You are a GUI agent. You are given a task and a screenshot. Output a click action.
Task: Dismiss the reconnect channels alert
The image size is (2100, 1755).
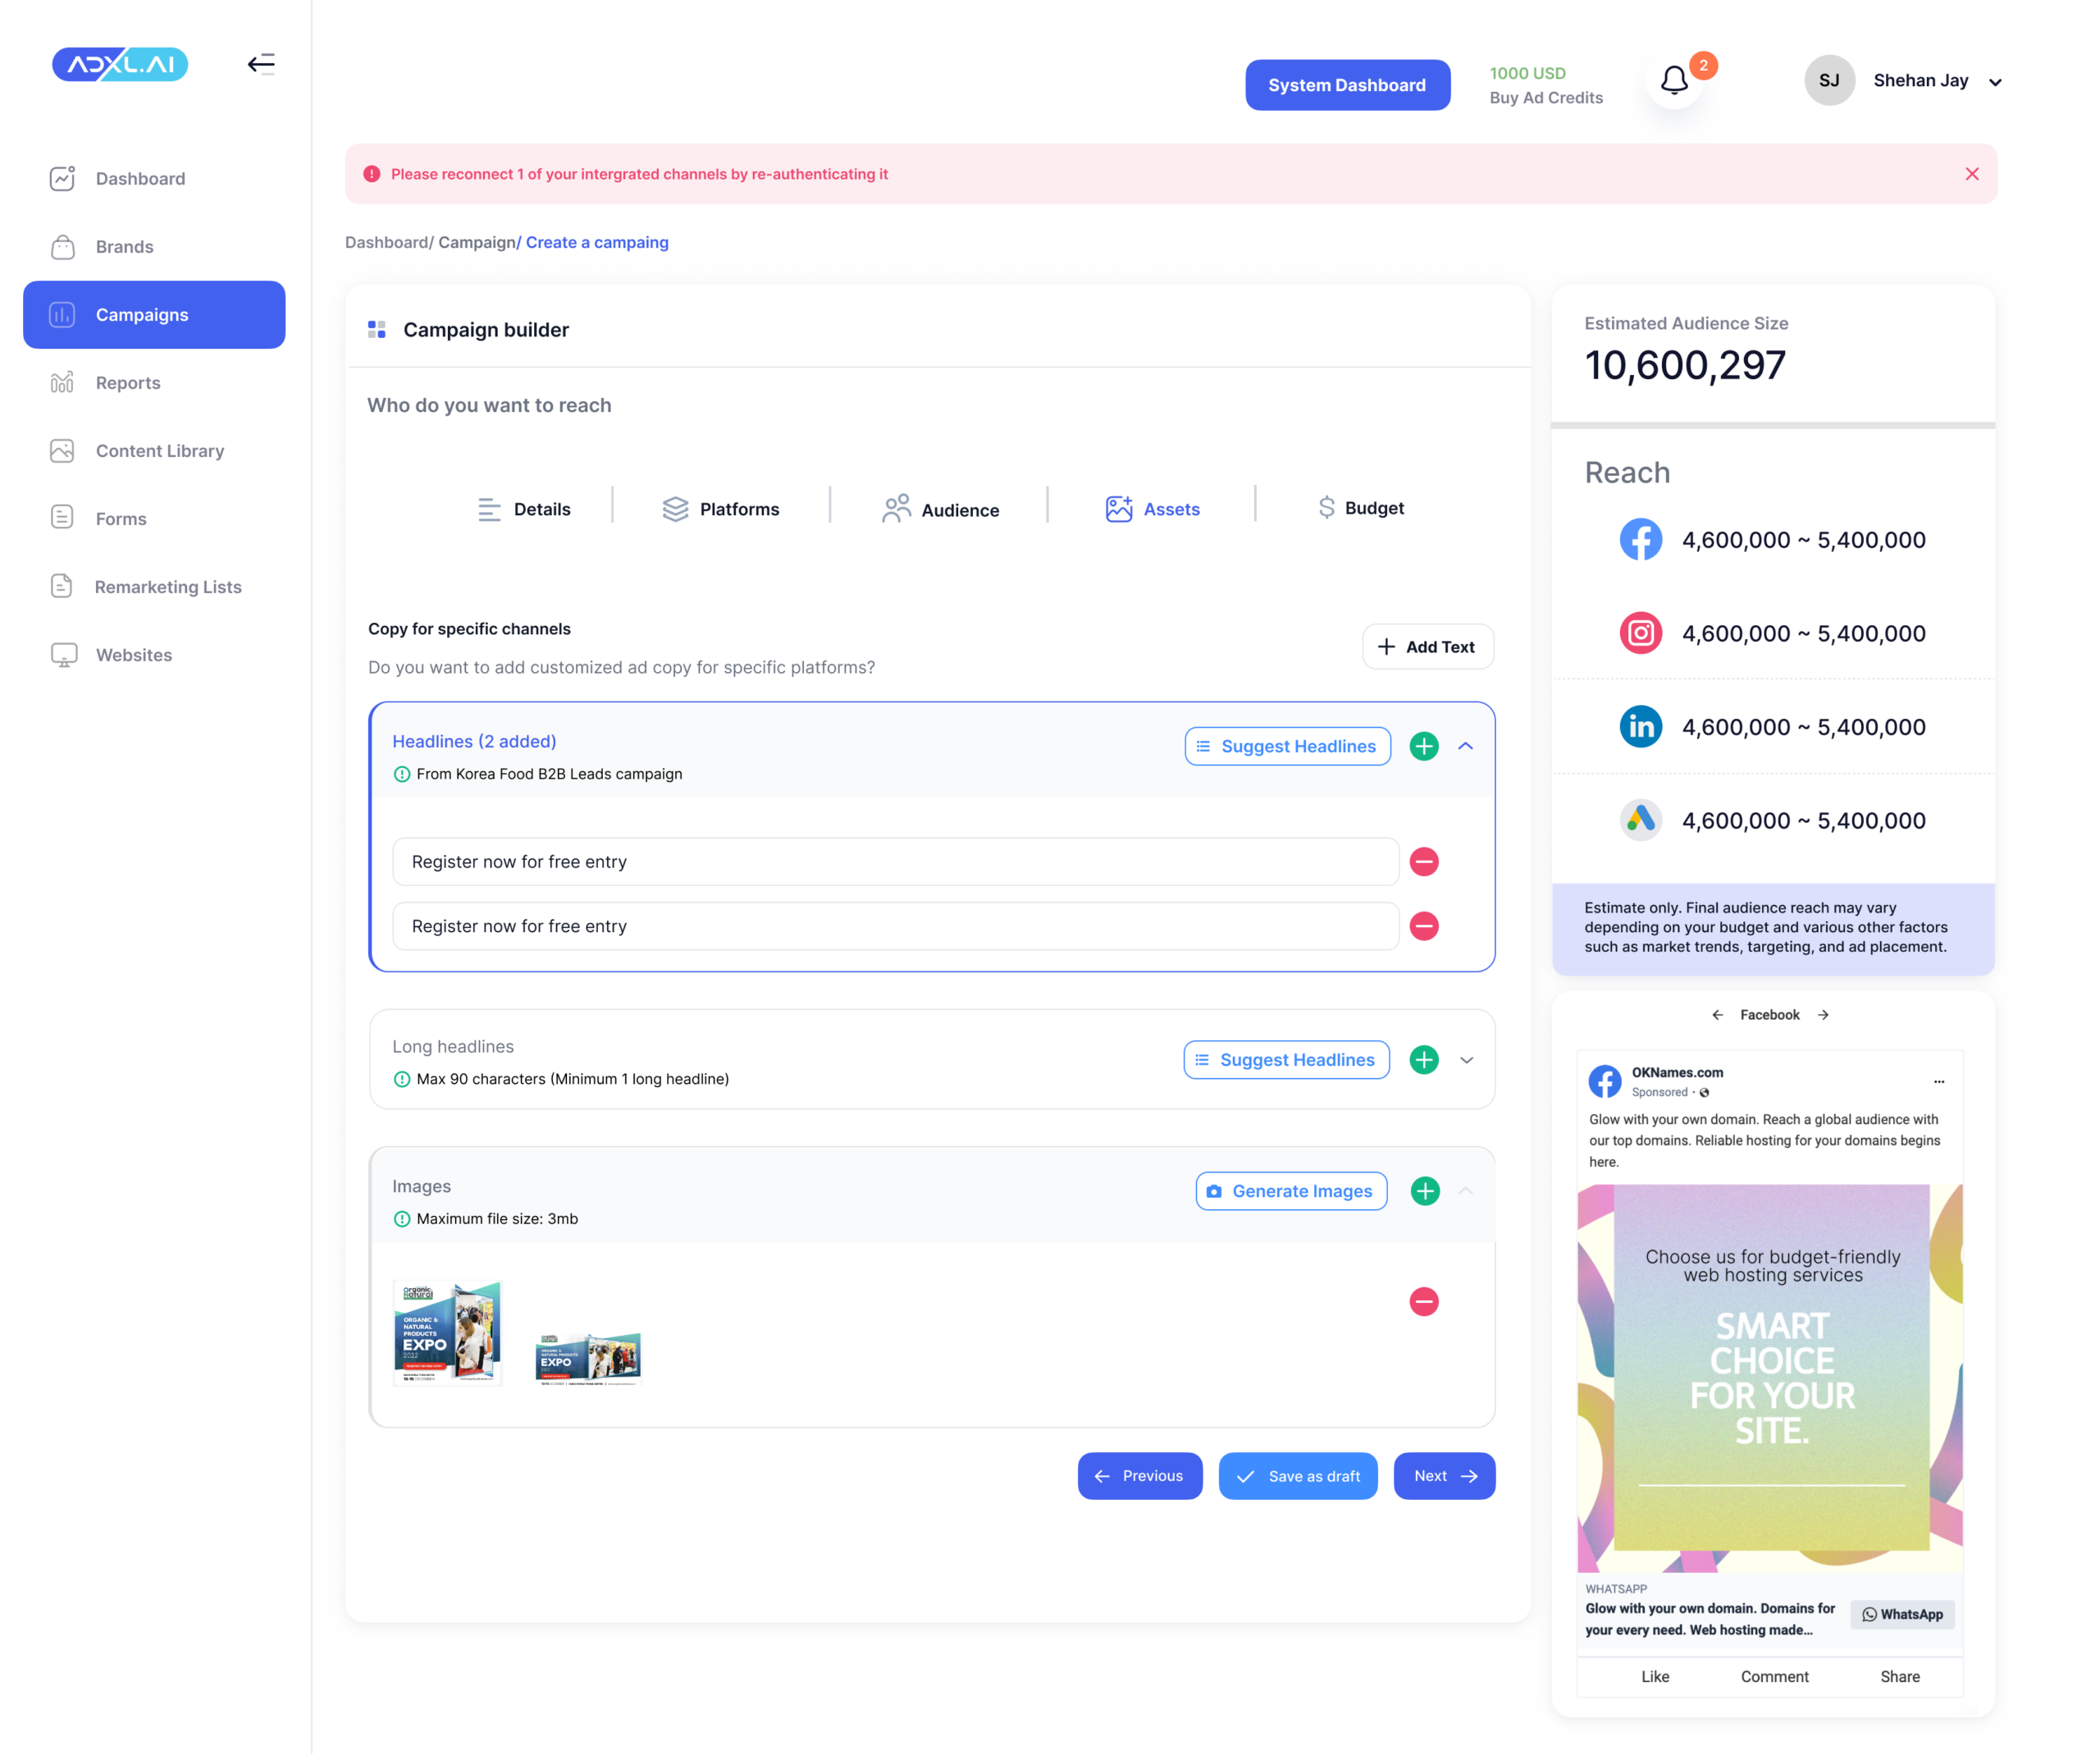(x=1971, y=174)
